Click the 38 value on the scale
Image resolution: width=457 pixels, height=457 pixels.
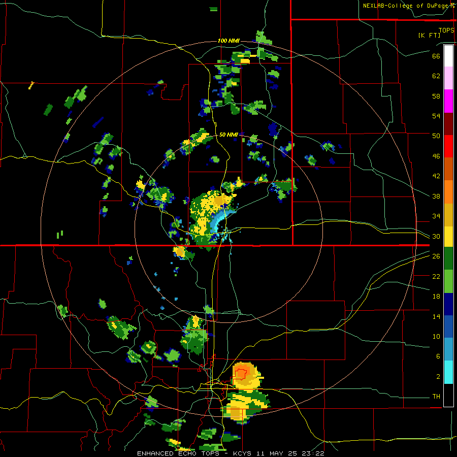(x=436, y=196)
